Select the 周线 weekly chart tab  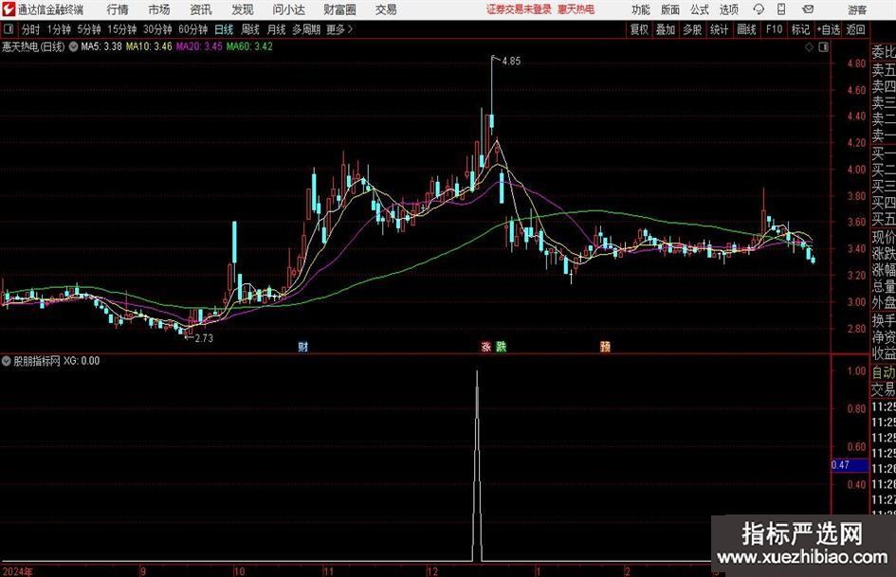click(250, 29)
